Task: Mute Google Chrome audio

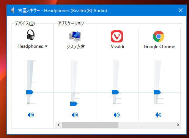Action: click(158, 115)
